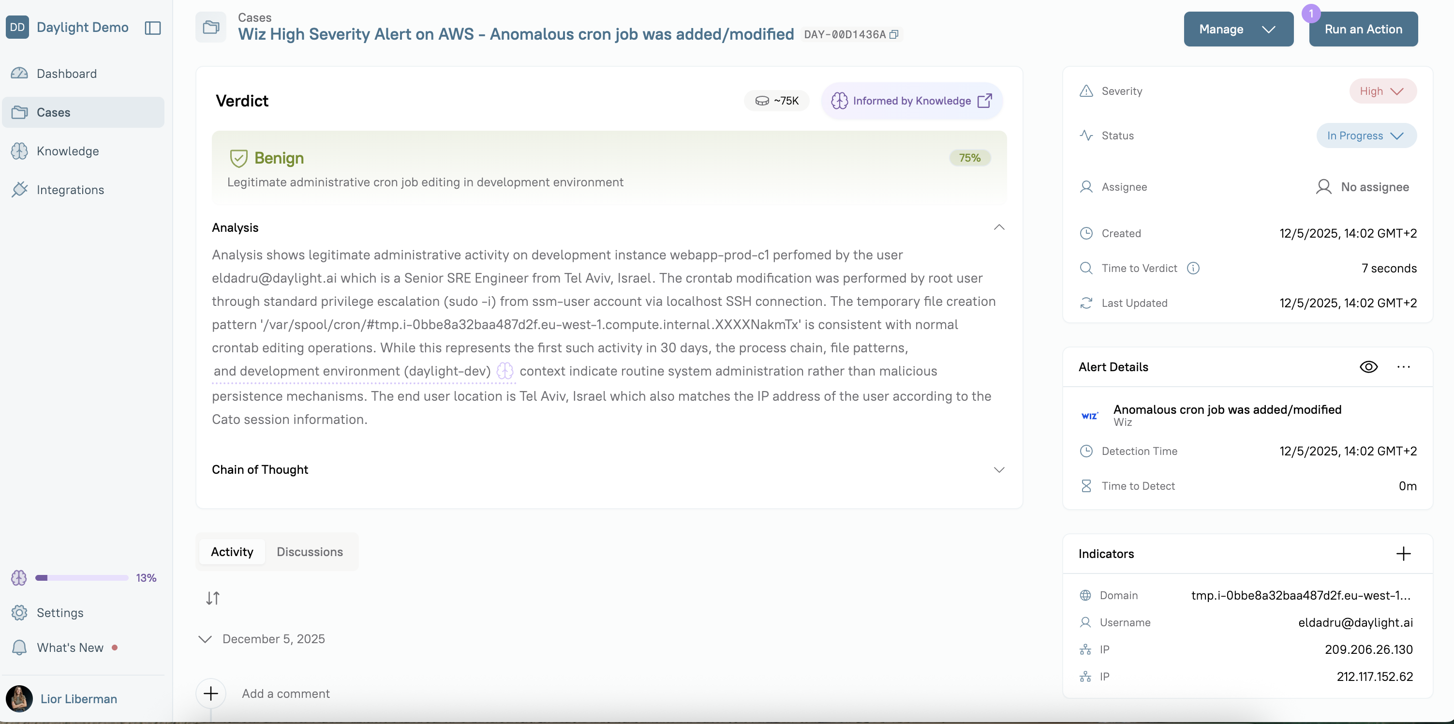1454x724 pixels.
Task: Copy case ID DAY-00D1436A via the copy icon
Action: pos(893,34)
